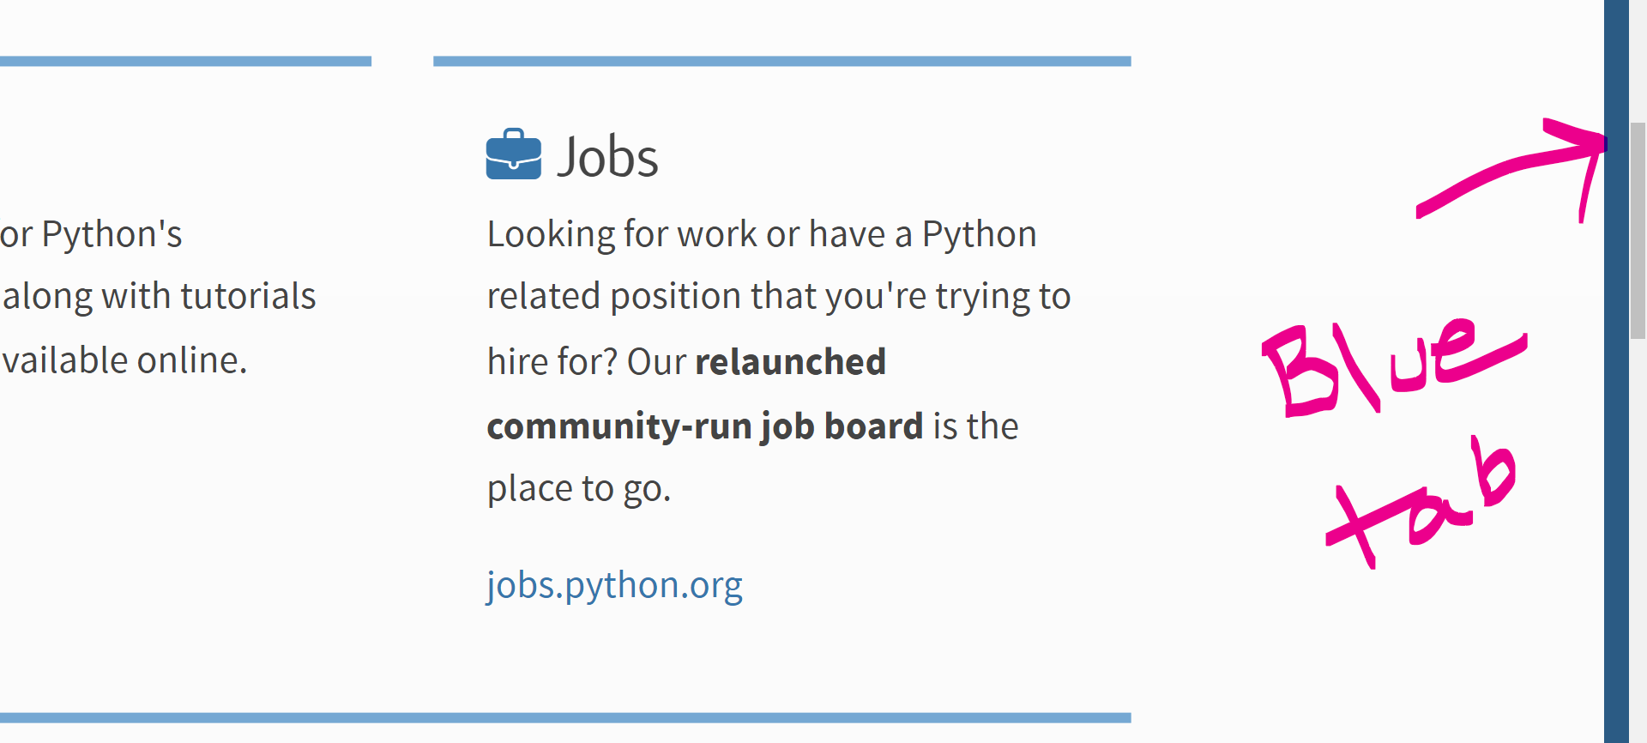Click the top blue divider above Jobs
Image resolution: width=1647 pixels, height=743 pixels.
pyautogui.click(x=781, y=59)
